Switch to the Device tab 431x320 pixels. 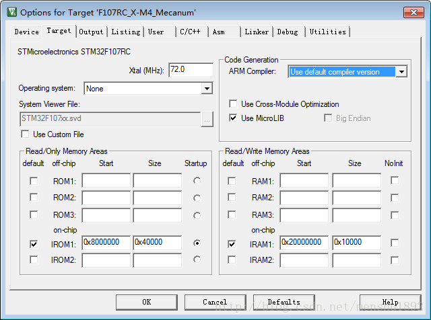(x=27, y=32)
